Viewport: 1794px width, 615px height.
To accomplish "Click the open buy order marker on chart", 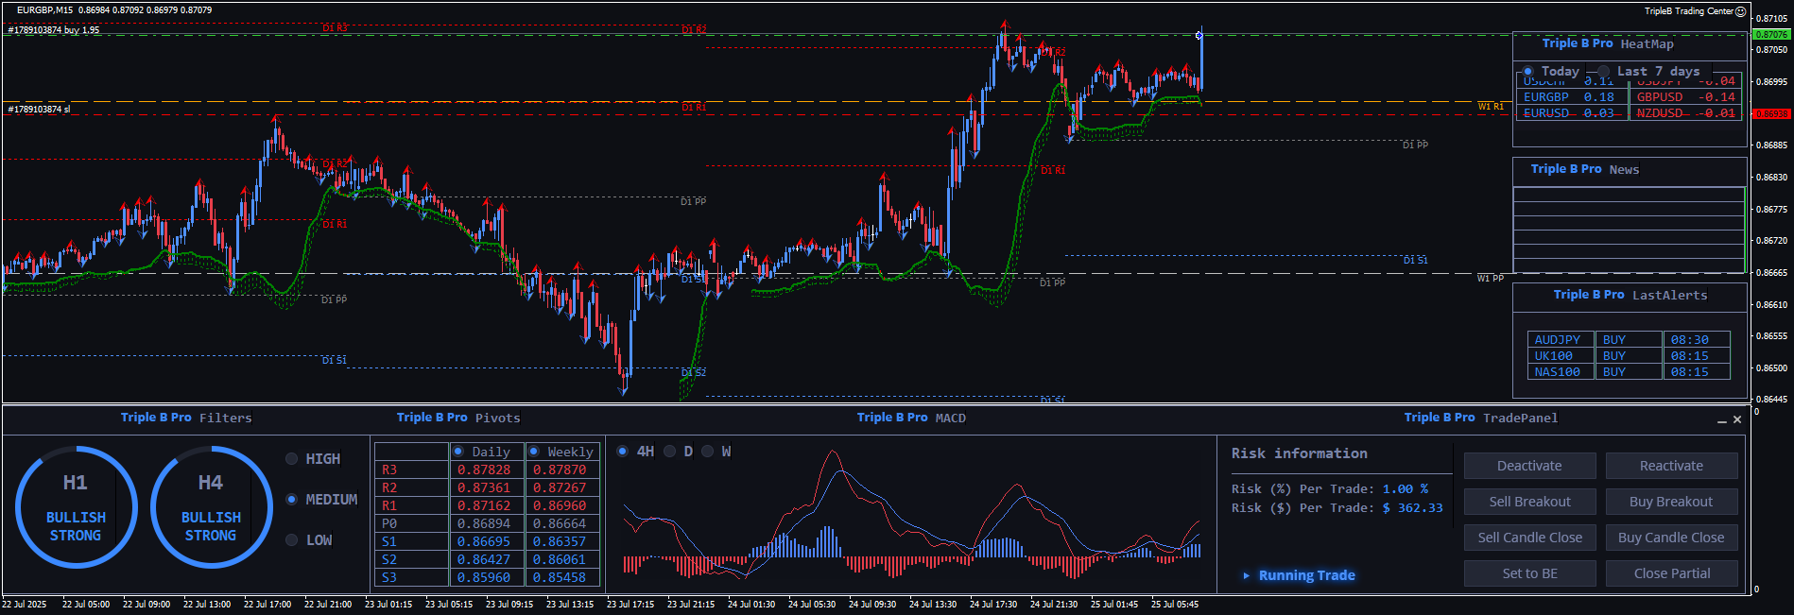I will (1199, 36).
